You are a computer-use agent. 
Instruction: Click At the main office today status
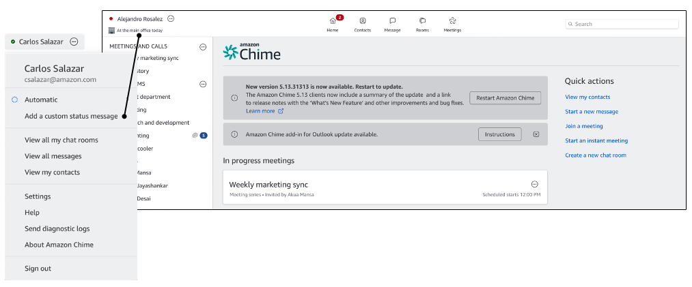point(139,31)
